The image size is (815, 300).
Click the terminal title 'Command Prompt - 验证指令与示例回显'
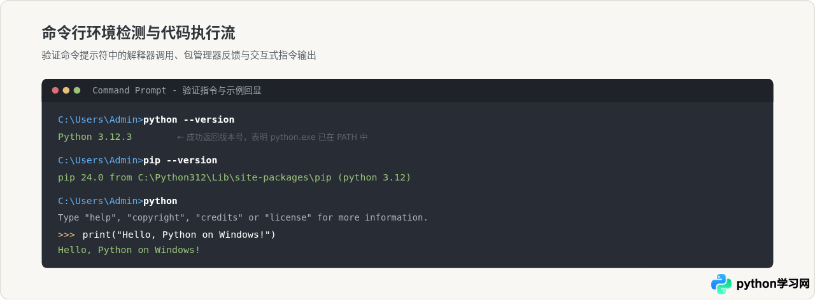point(177,90)
